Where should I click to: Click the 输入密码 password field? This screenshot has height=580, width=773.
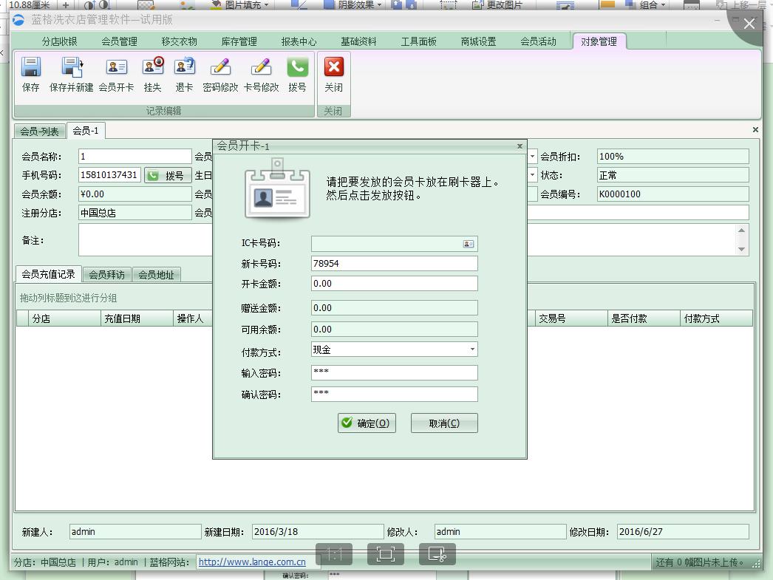(395, 372)
